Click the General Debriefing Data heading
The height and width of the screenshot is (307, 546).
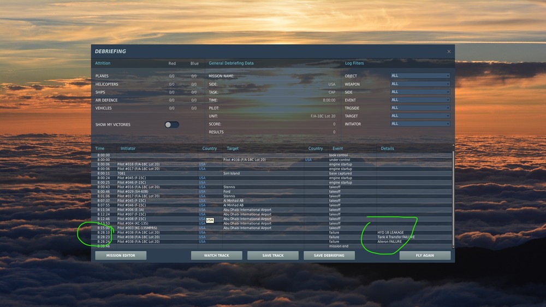point(231,63)
